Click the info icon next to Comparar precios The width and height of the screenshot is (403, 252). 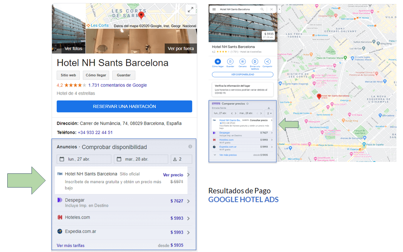(247, 104)
